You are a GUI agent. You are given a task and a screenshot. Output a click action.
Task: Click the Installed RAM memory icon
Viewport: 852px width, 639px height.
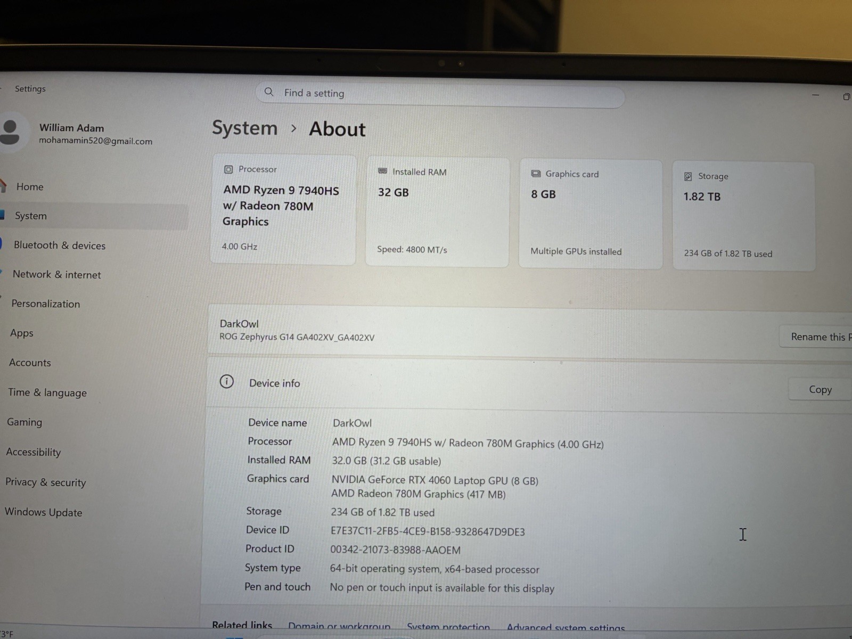coord(382,171)
